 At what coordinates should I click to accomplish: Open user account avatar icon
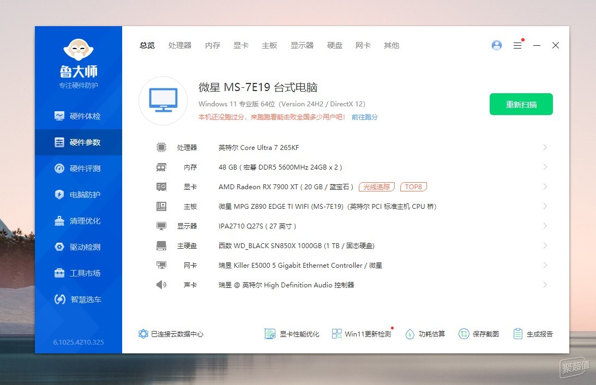pyautogui.click(x=497, y=45)
